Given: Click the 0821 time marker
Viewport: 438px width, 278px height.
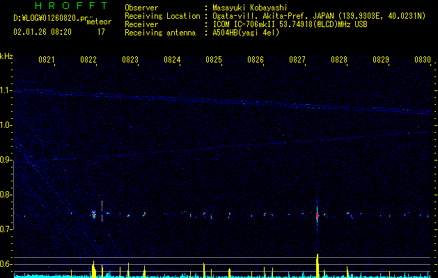Looking at the screenshot, I should pos(47,60).
